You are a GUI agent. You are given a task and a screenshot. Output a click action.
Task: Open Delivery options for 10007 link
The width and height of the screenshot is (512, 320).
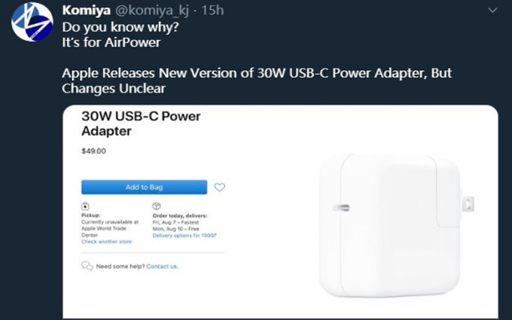(184, 236)
